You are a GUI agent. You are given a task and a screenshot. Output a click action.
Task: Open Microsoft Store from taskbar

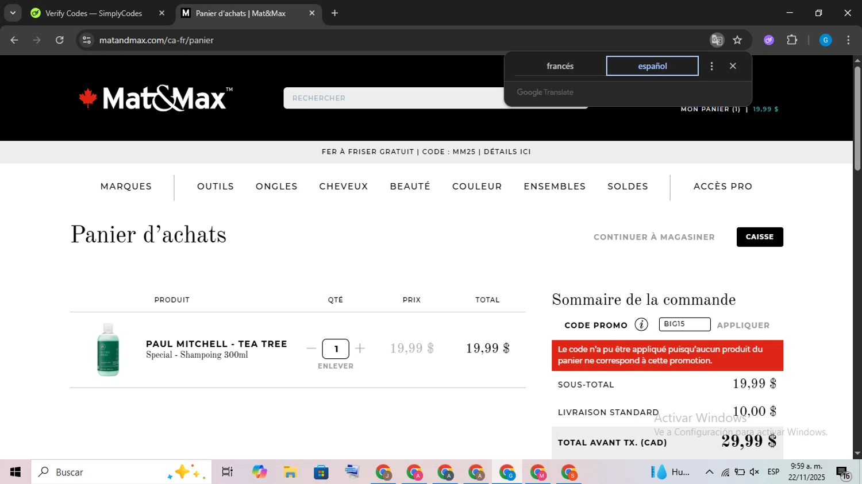pyautogui.click(x=321, y=472)
